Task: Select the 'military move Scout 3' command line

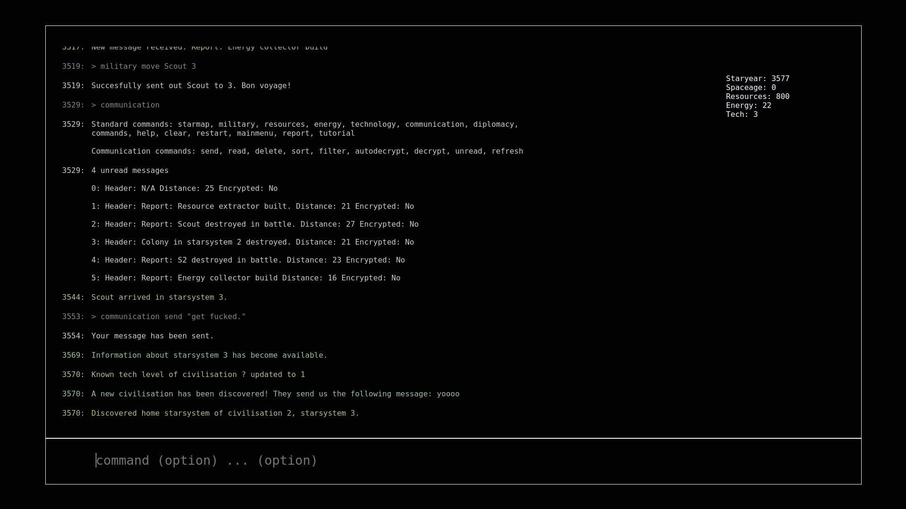Action: tap(143, 66)
